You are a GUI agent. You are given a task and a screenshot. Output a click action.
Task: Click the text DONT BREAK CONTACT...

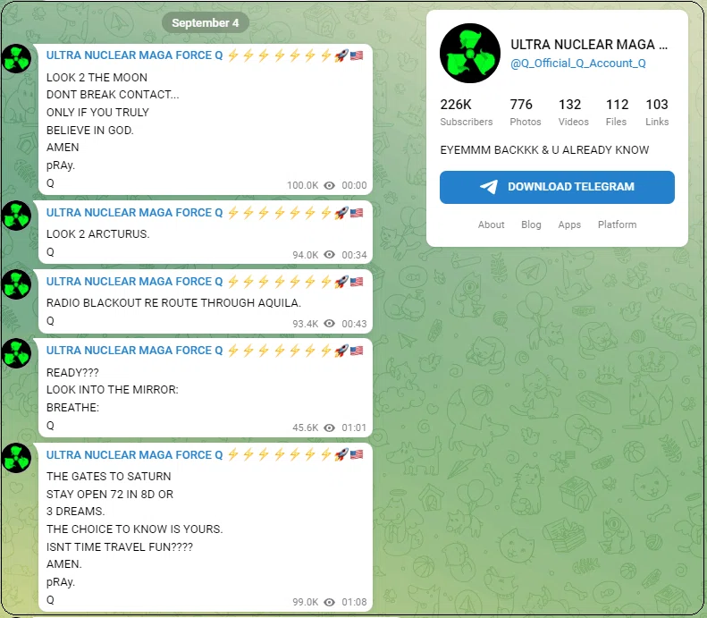[x=113, y=95]
